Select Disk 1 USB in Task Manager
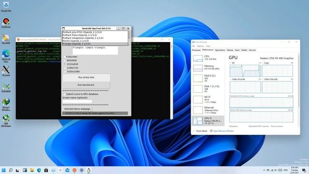 click(208, 89)
